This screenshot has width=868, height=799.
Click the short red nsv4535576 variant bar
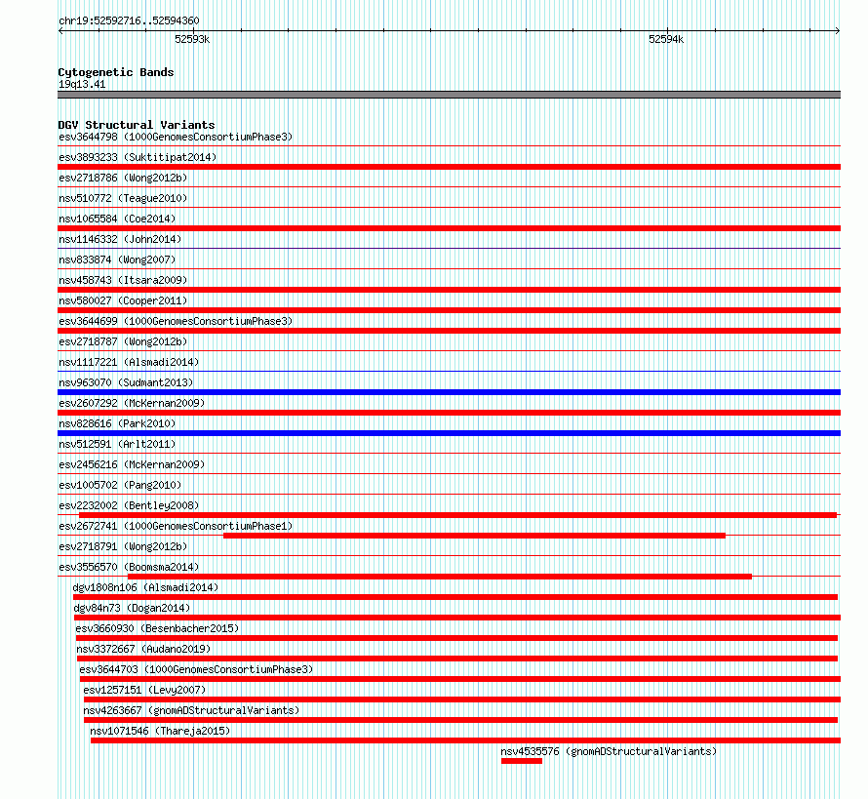click(x=522, y=761)
